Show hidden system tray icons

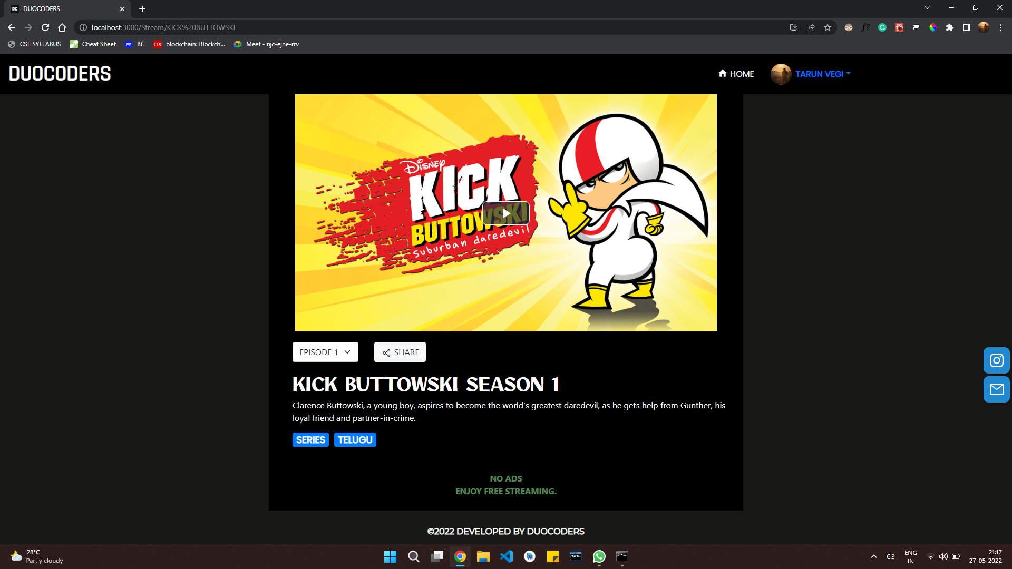[x=874, y=556]
